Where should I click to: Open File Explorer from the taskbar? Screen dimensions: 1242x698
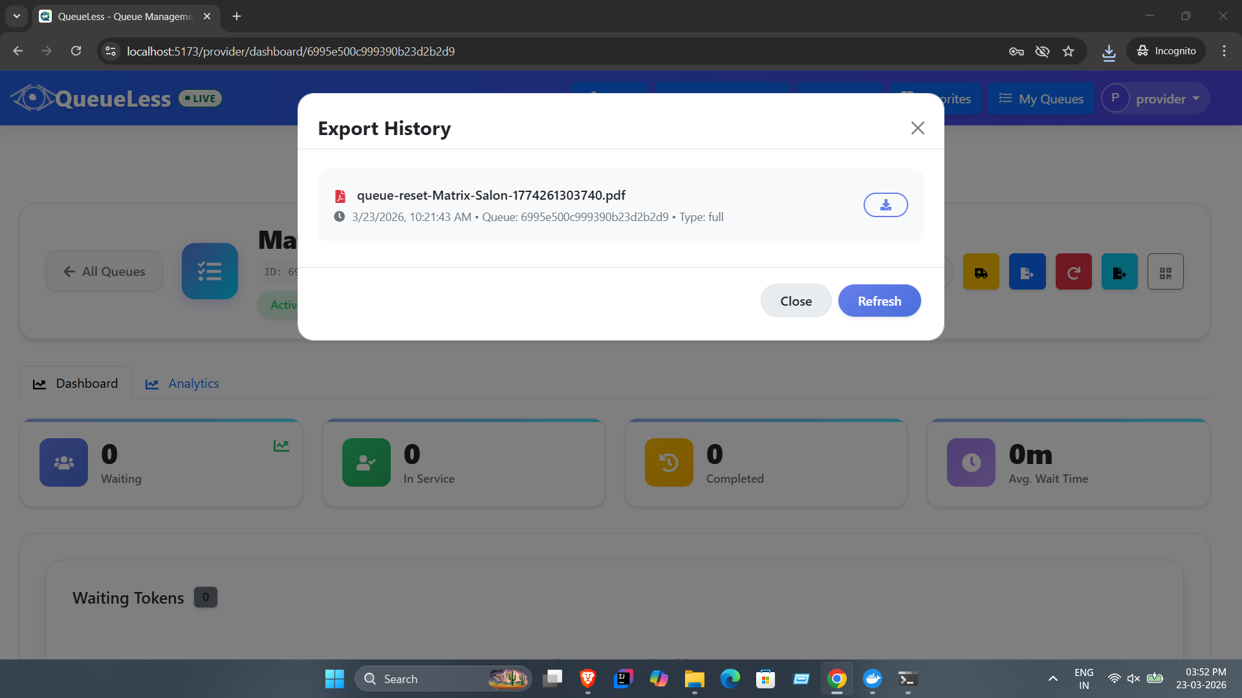(x=694, y=679)
